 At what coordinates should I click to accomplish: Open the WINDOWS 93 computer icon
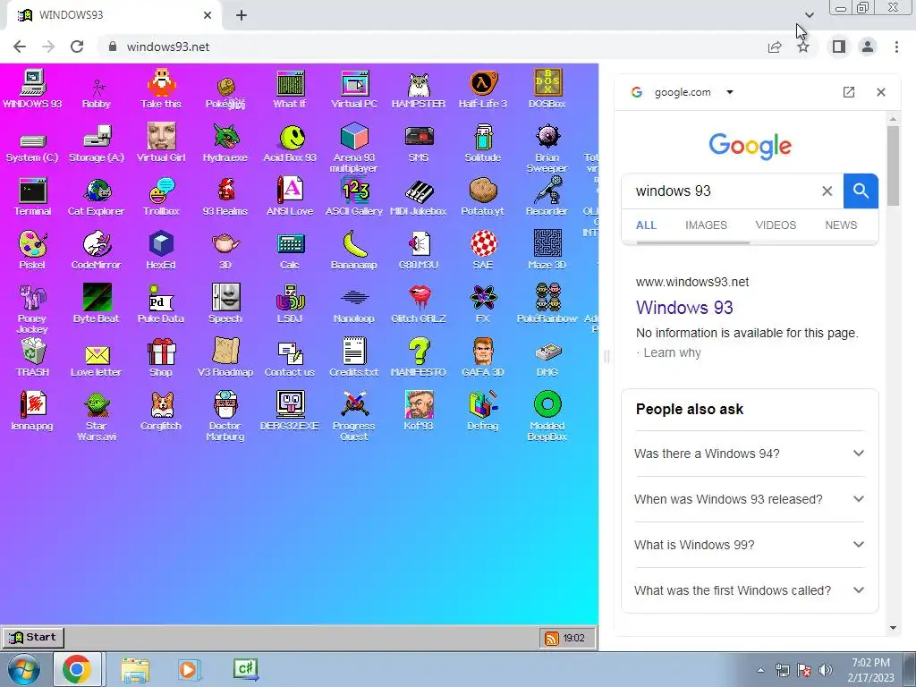click(32, 89)
